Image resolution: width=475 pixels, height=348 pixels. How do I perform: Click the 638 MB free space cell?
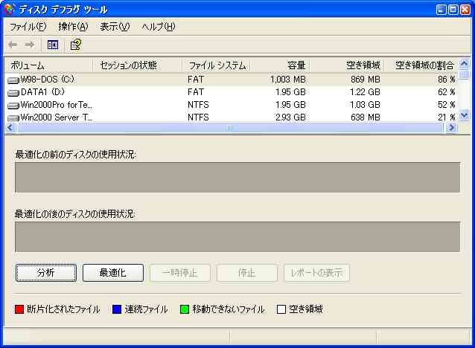coord(366,117)
